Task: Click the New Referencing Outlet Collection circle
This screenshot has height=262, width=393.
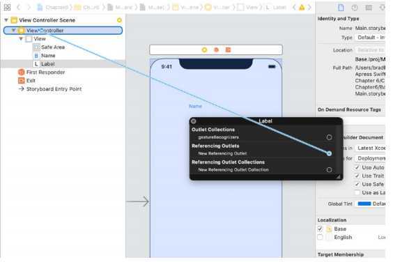Action: (x=329, y=170)
